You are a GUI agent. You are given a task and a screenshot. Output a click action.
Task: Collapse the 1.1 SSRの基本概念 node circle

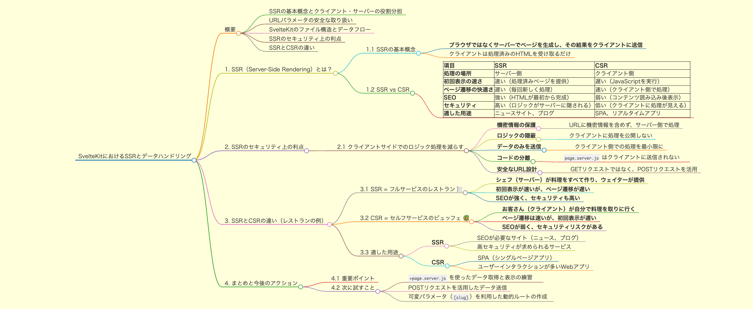click(x=418, y=53)
